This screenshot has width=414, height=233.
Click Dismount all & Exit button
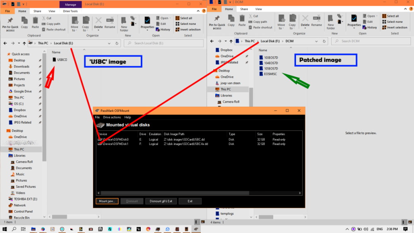click(x=161, y=201)
